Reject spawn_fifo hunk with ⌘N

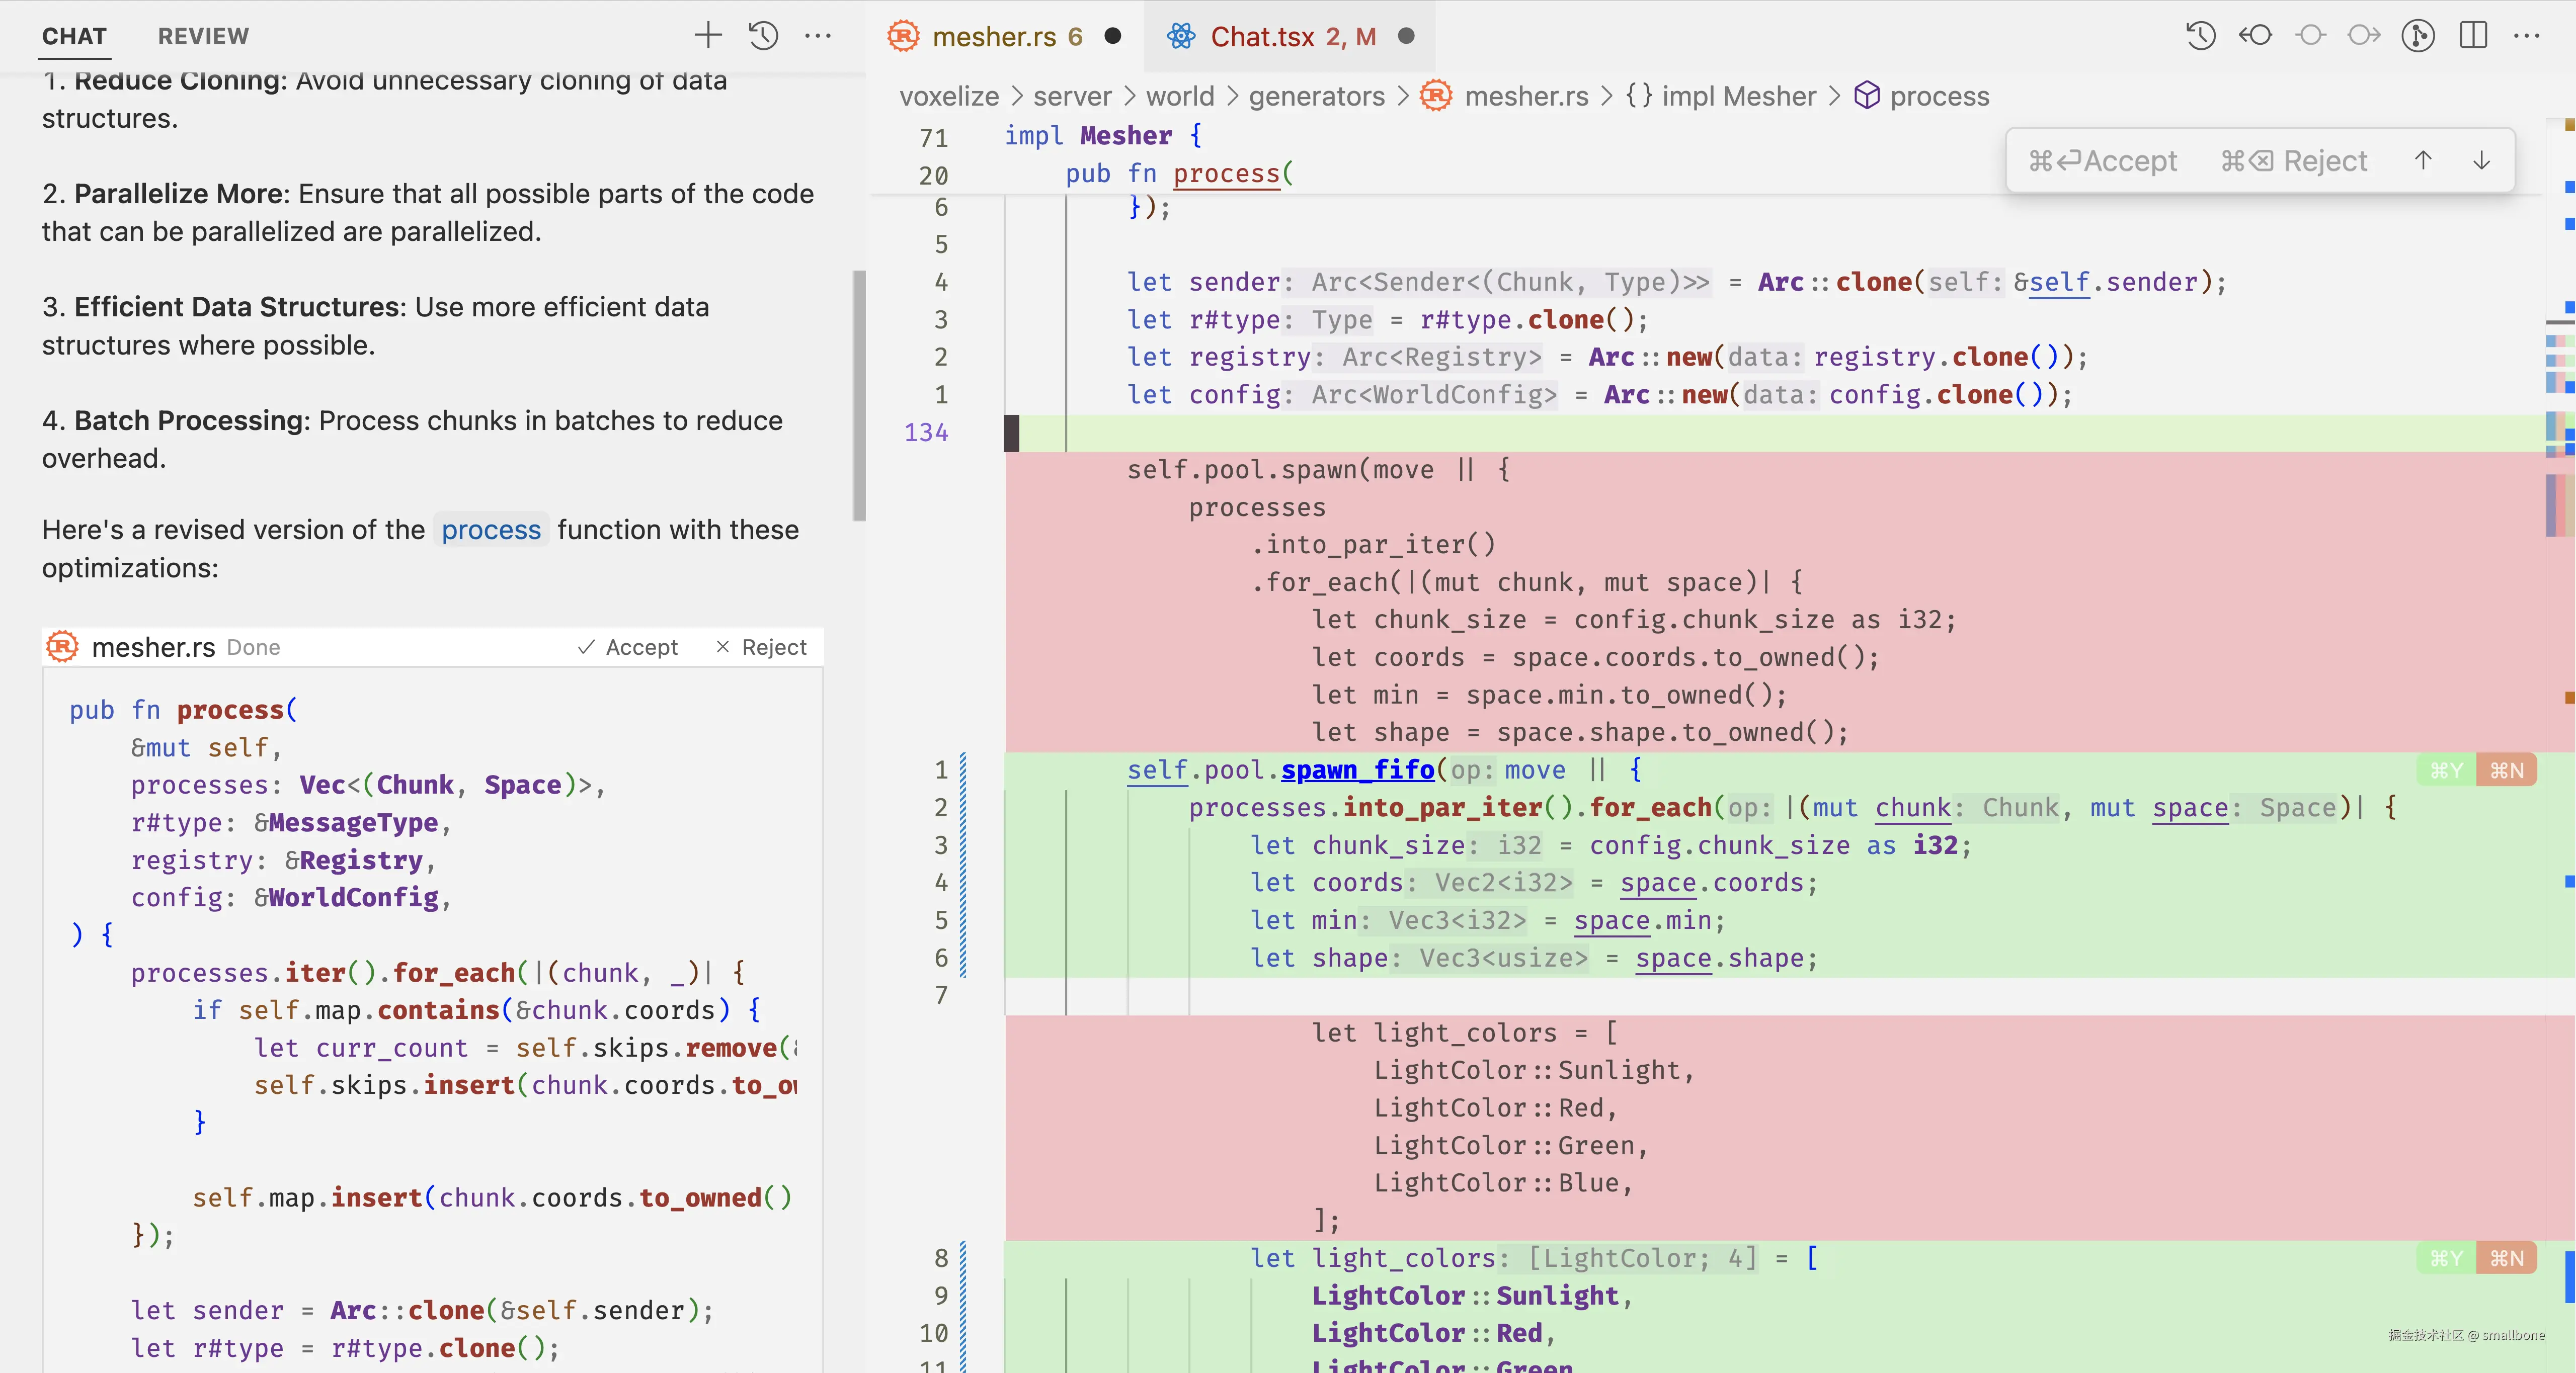(x=2506, y=770)
